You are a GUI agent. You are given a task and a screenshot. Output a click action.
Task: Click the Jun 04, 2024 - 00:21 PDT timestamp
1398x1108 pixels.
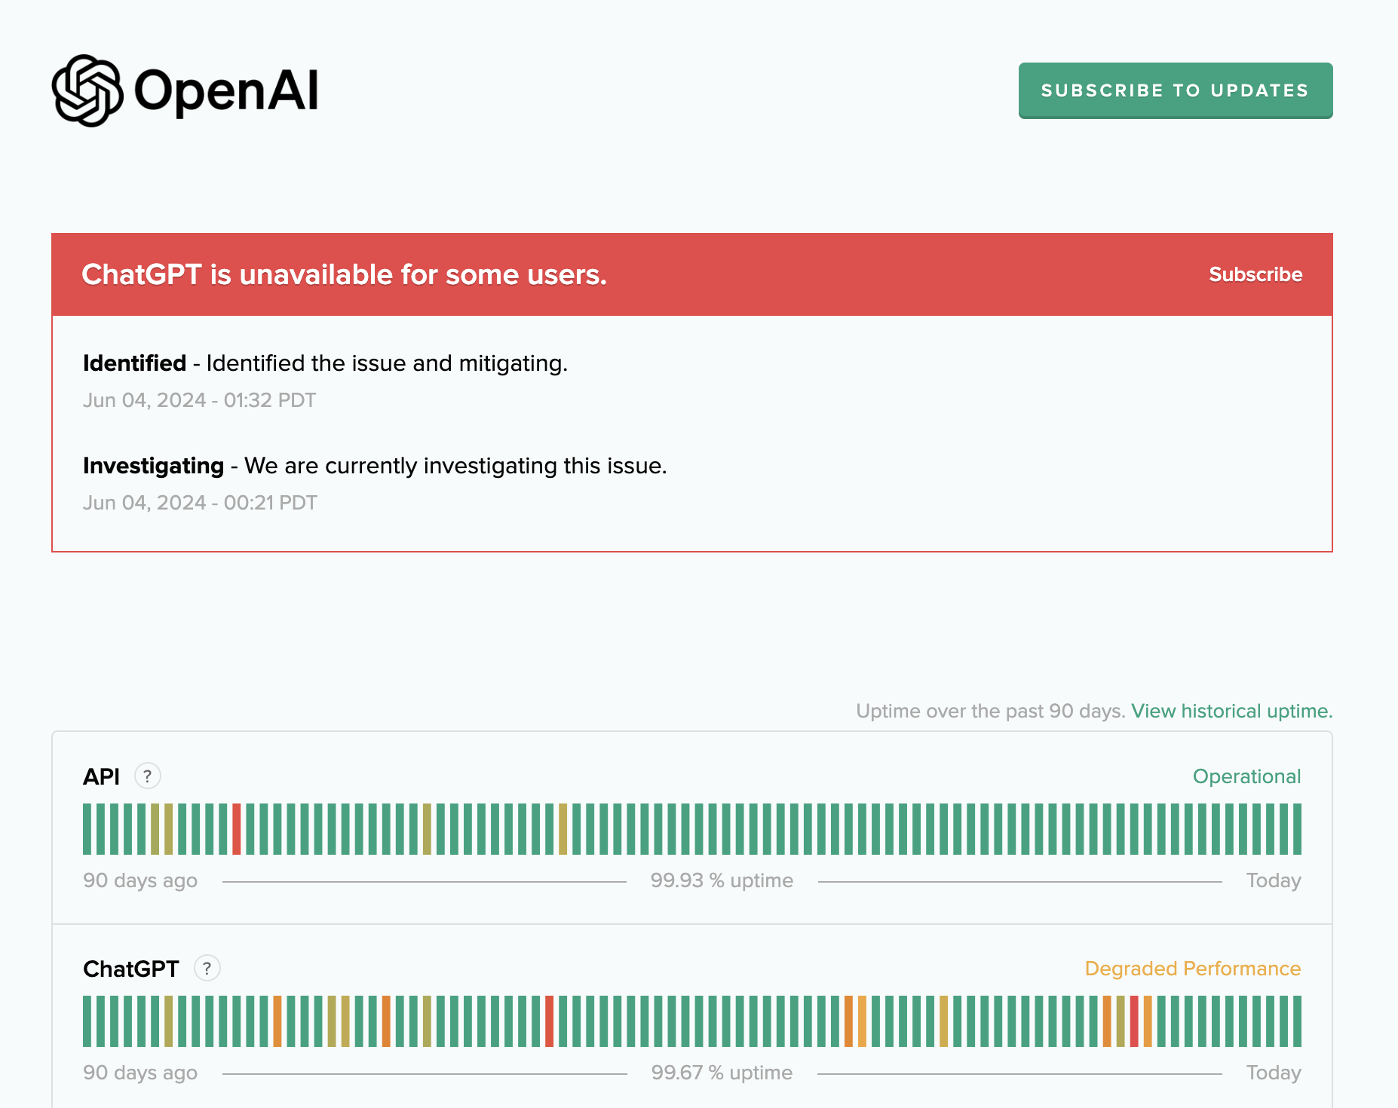[x=200, y=502]
